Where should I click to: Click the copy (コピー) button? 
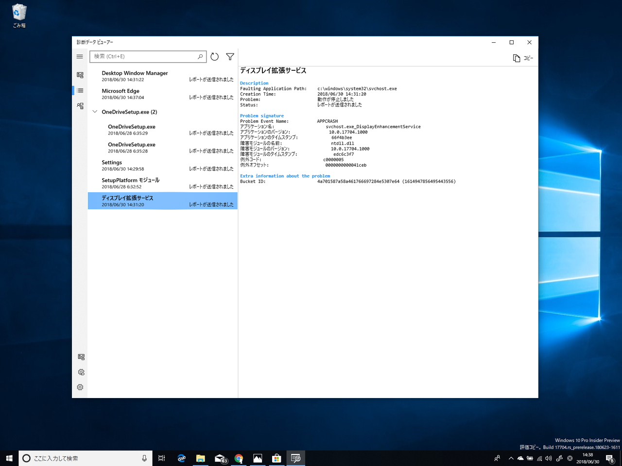523,58
